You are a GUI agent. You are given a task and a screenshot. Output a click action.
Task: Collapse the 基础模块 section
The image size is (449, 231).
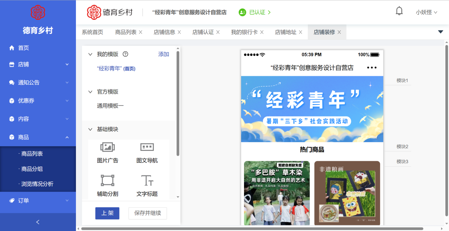pos(90,129)
